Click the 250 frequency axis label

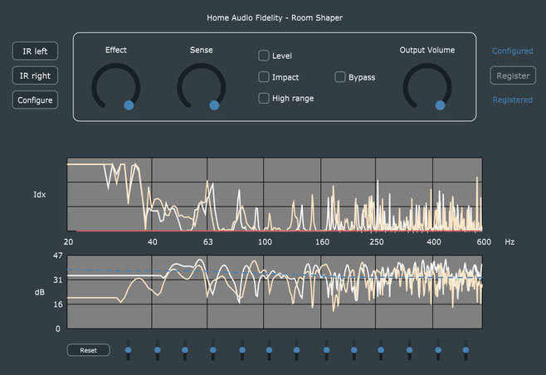pos(377,242)
